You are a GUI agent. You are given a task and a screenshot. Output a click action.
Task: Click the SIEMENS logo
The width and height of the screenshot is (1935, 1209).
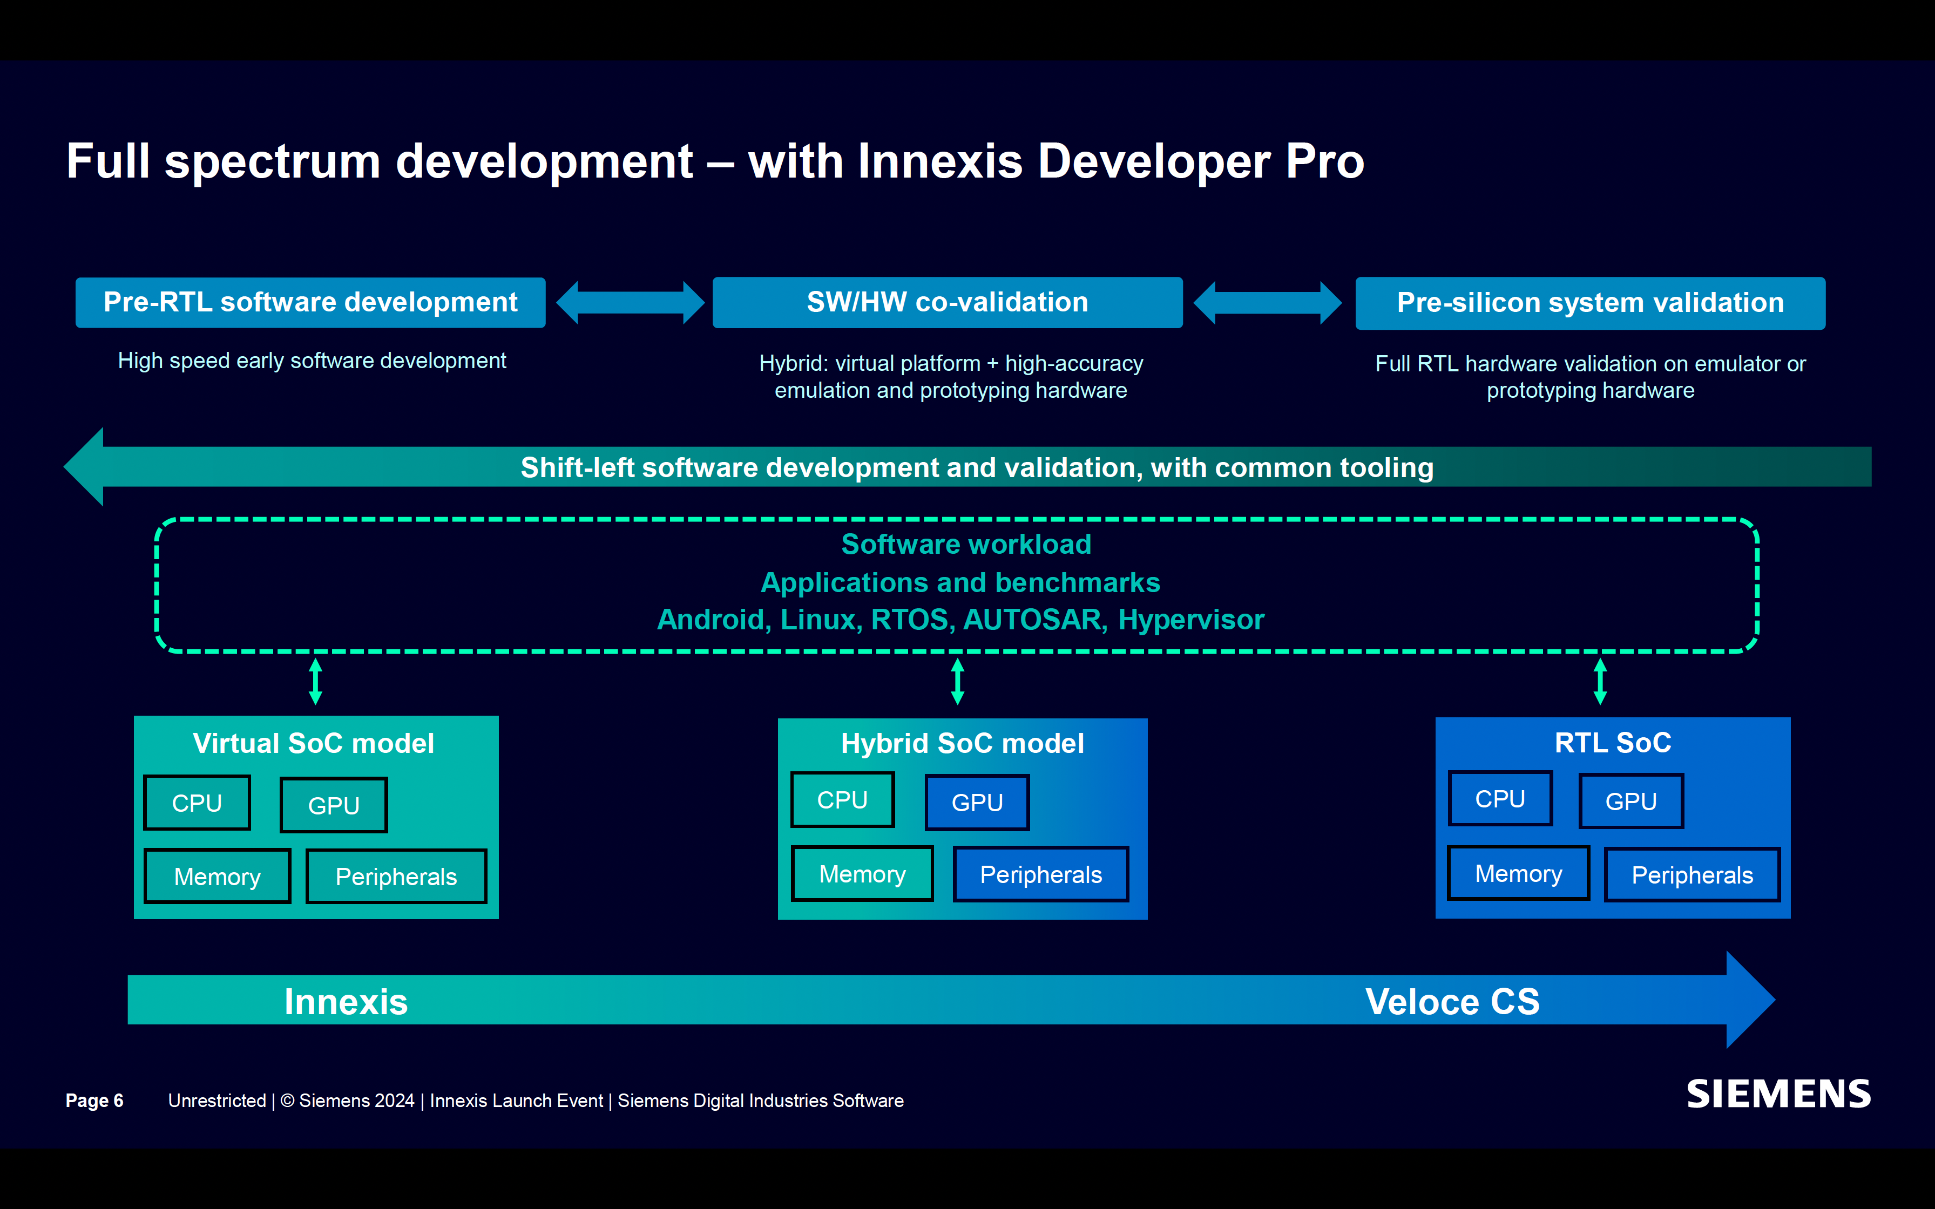click(x=1778, y=1094)
